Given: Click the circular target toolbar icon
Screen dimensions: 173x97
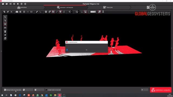Looking at the screenshot, I should coord(46,12).
